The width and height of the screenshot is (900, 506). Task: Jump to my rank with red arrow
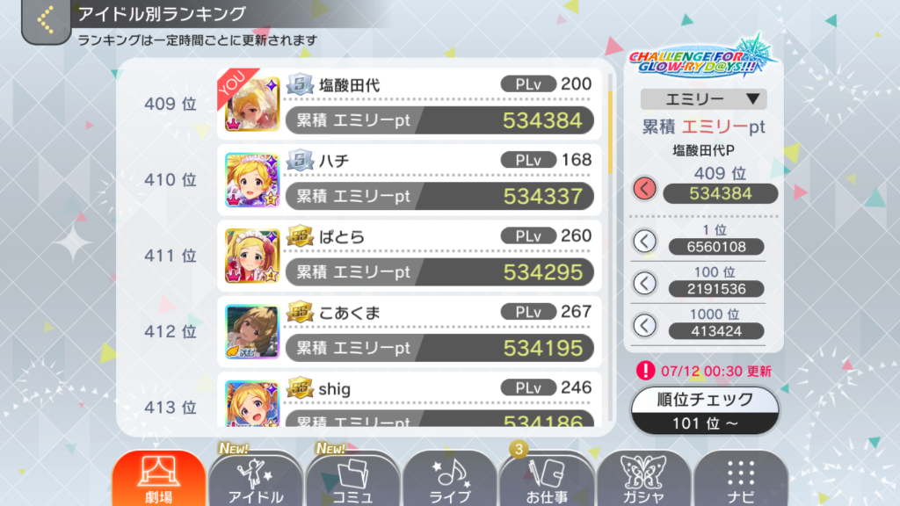(x=644, y=188)
